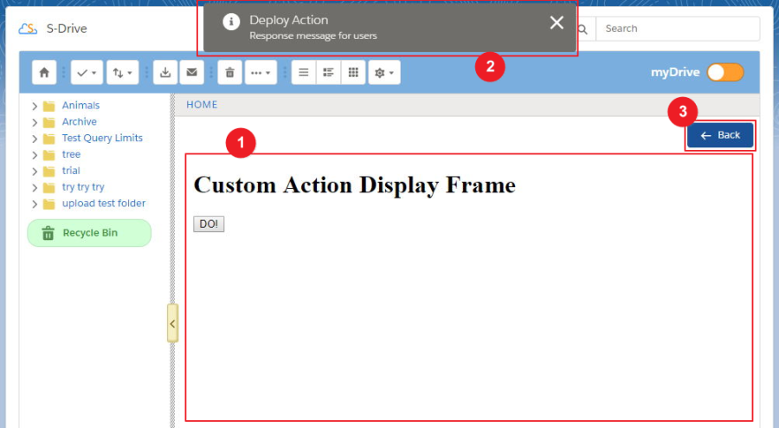Toggle the myDrive switch
This screenshot has height=428, width=779.
[x=724, y=73]
